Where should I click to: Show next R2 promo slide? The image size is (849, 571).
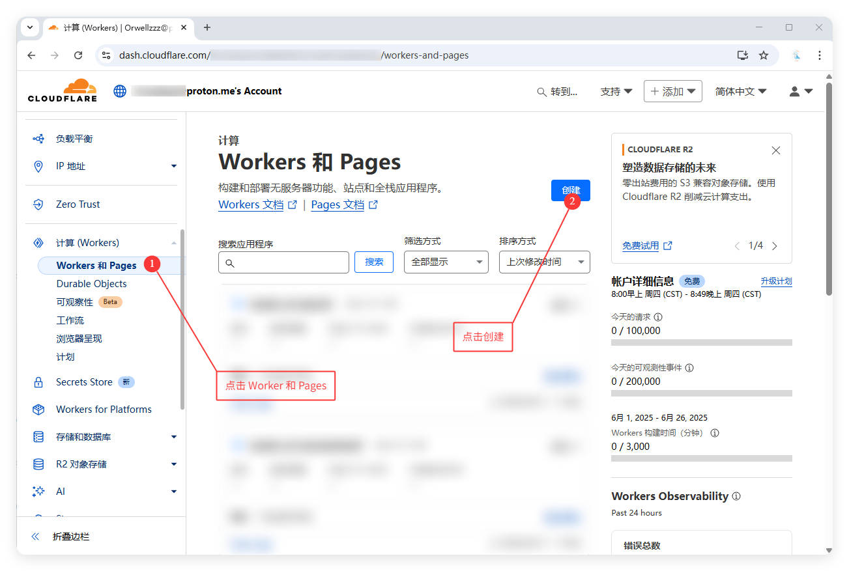pyautogui.click(x=775, y=246)
